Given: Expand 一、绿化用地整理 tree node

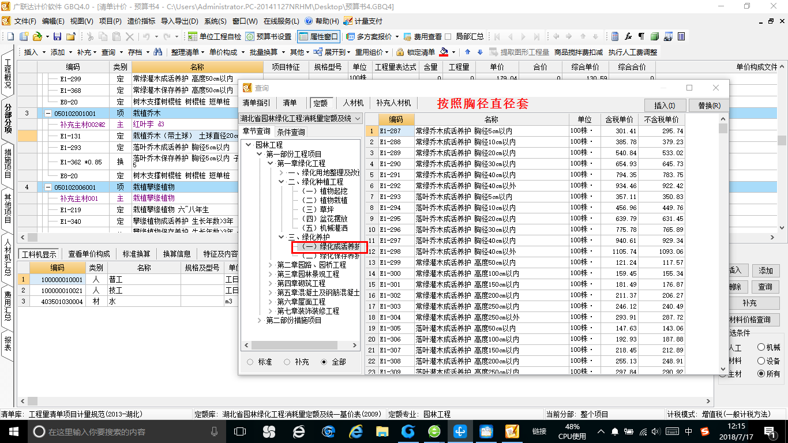Looking at the screenshot, I should (282, 172).
